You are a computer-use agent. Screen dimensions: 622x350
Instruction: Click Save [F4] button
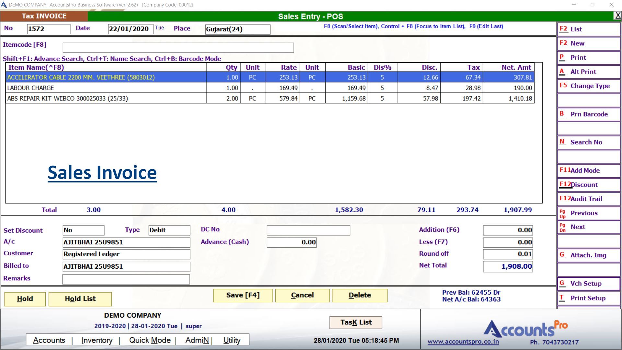[243, 295]
